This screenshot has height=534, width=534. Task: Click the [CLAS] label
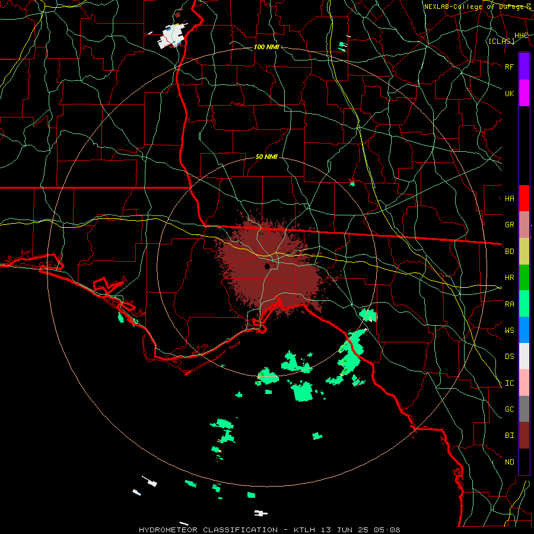[501, 41]
